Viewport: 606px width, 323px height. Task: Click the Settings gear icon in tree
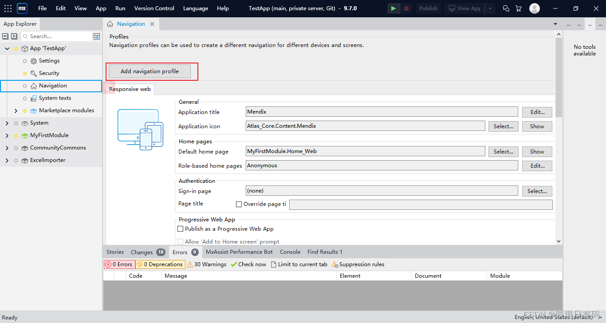coord(34,61)
